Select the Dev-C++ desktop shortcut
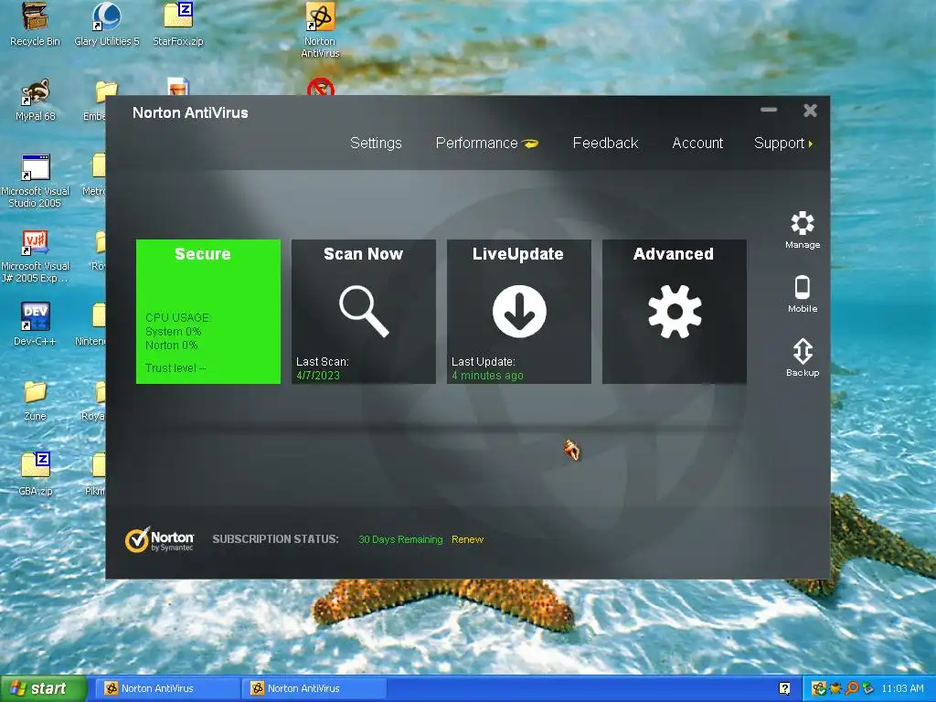 tap(36, 324)
